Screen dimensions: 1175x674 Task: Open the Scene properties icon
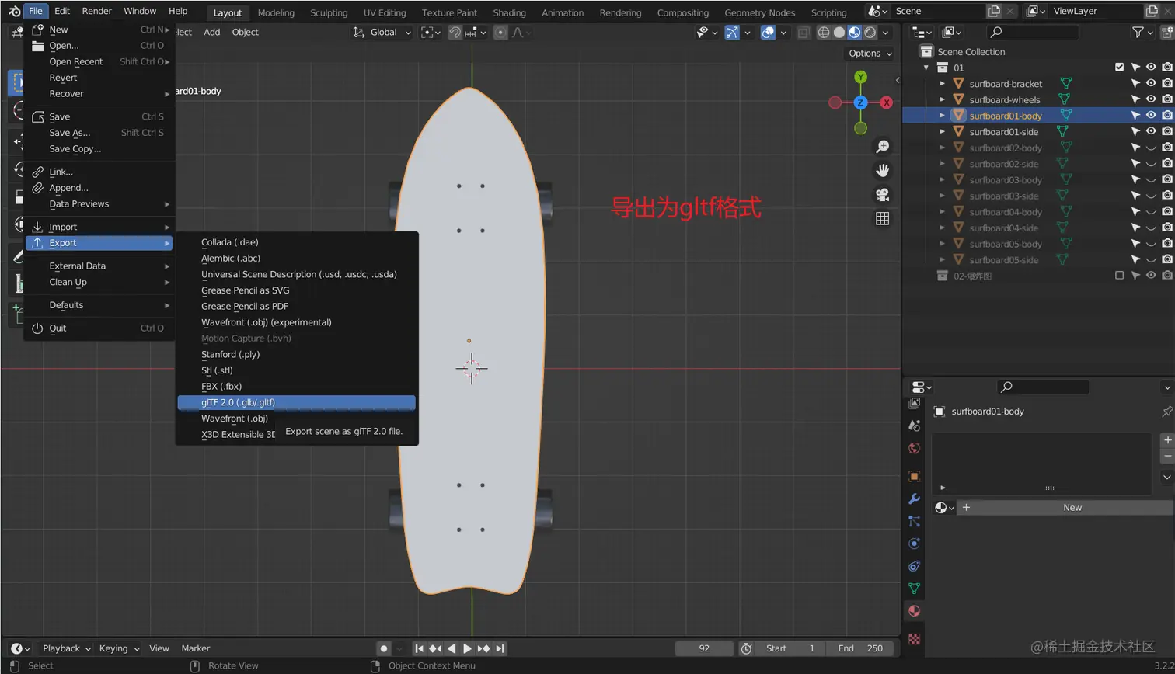pyautogui.click(x=915, y=426)
